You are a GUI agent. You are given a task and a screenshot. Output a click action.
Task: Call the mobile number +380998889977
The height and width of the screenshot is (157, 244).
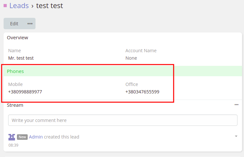pos(25,92)
